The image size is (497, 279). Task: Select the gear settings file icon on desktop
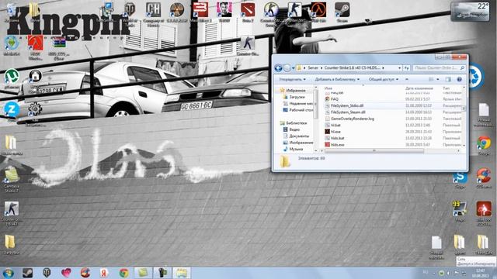point(35,113)
